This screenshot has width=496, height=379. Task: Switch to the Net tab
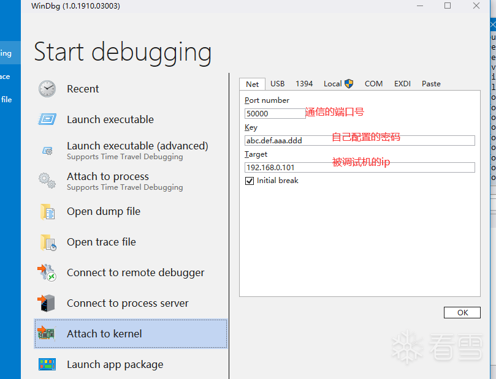[x=252, y=84]
